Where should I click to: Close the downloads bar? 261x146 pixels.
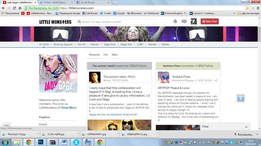(257, 134)
